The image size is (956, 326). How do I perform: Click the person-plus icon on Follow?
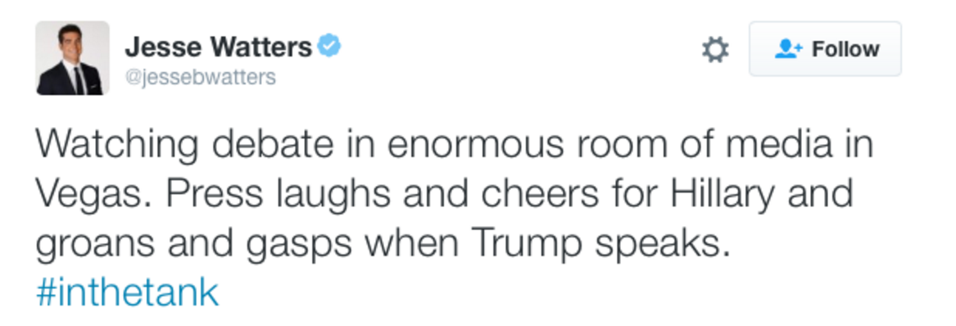click(788, 49)
